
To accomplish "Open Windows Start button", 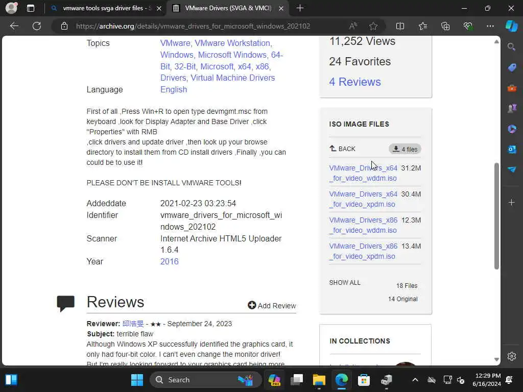I will tap(137, 380).
